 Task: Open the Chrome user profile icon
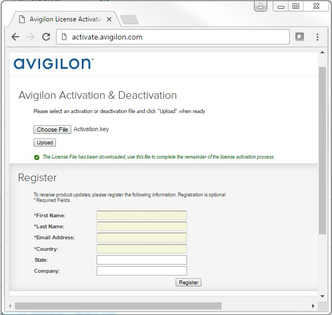(261, 7)
